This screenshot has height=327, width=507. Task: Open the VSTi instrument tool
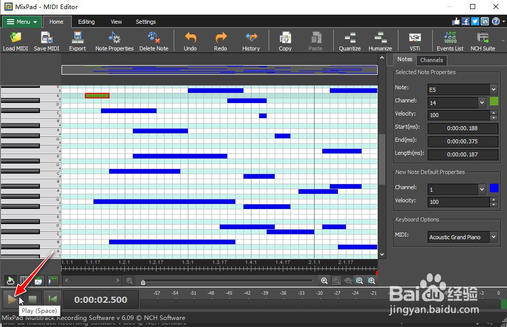[415, 41]
